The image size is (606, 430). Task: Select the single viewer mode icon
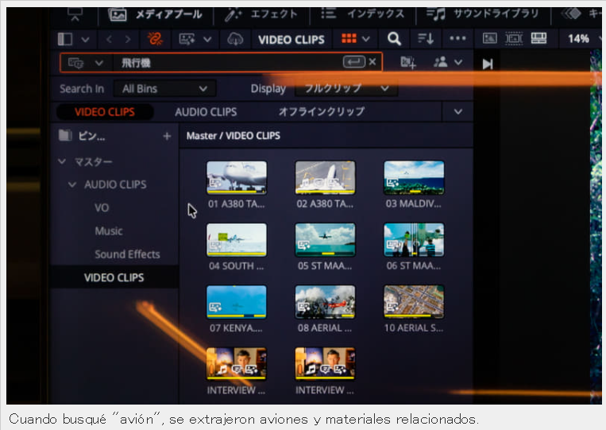[490, 38]
